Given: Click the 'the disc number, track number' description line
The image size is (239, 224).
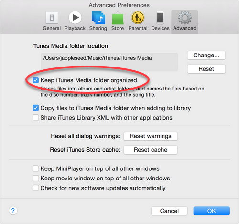Looking at the screenshot, I should pos(98,95).
